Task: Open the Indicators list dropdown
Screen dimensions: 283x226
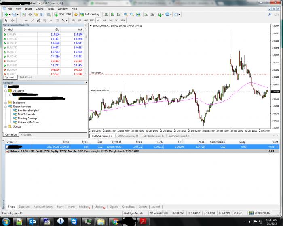Action: 163,15
